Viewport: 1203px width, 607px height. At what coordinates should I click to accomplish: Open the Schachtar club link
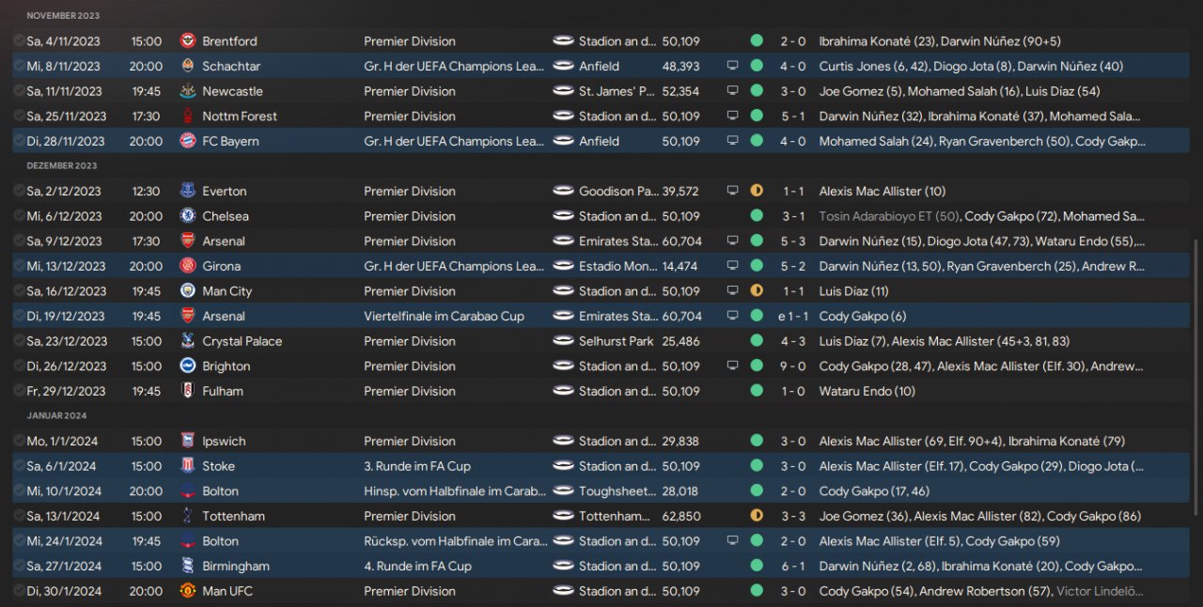(231, 67)
